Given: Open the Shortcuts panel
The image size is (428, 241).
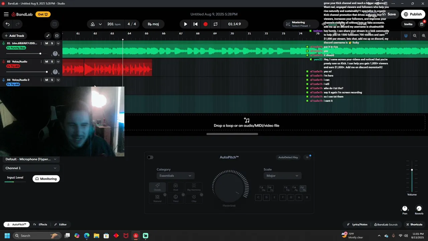Looking at the screenshot, I should coord(414,225).
